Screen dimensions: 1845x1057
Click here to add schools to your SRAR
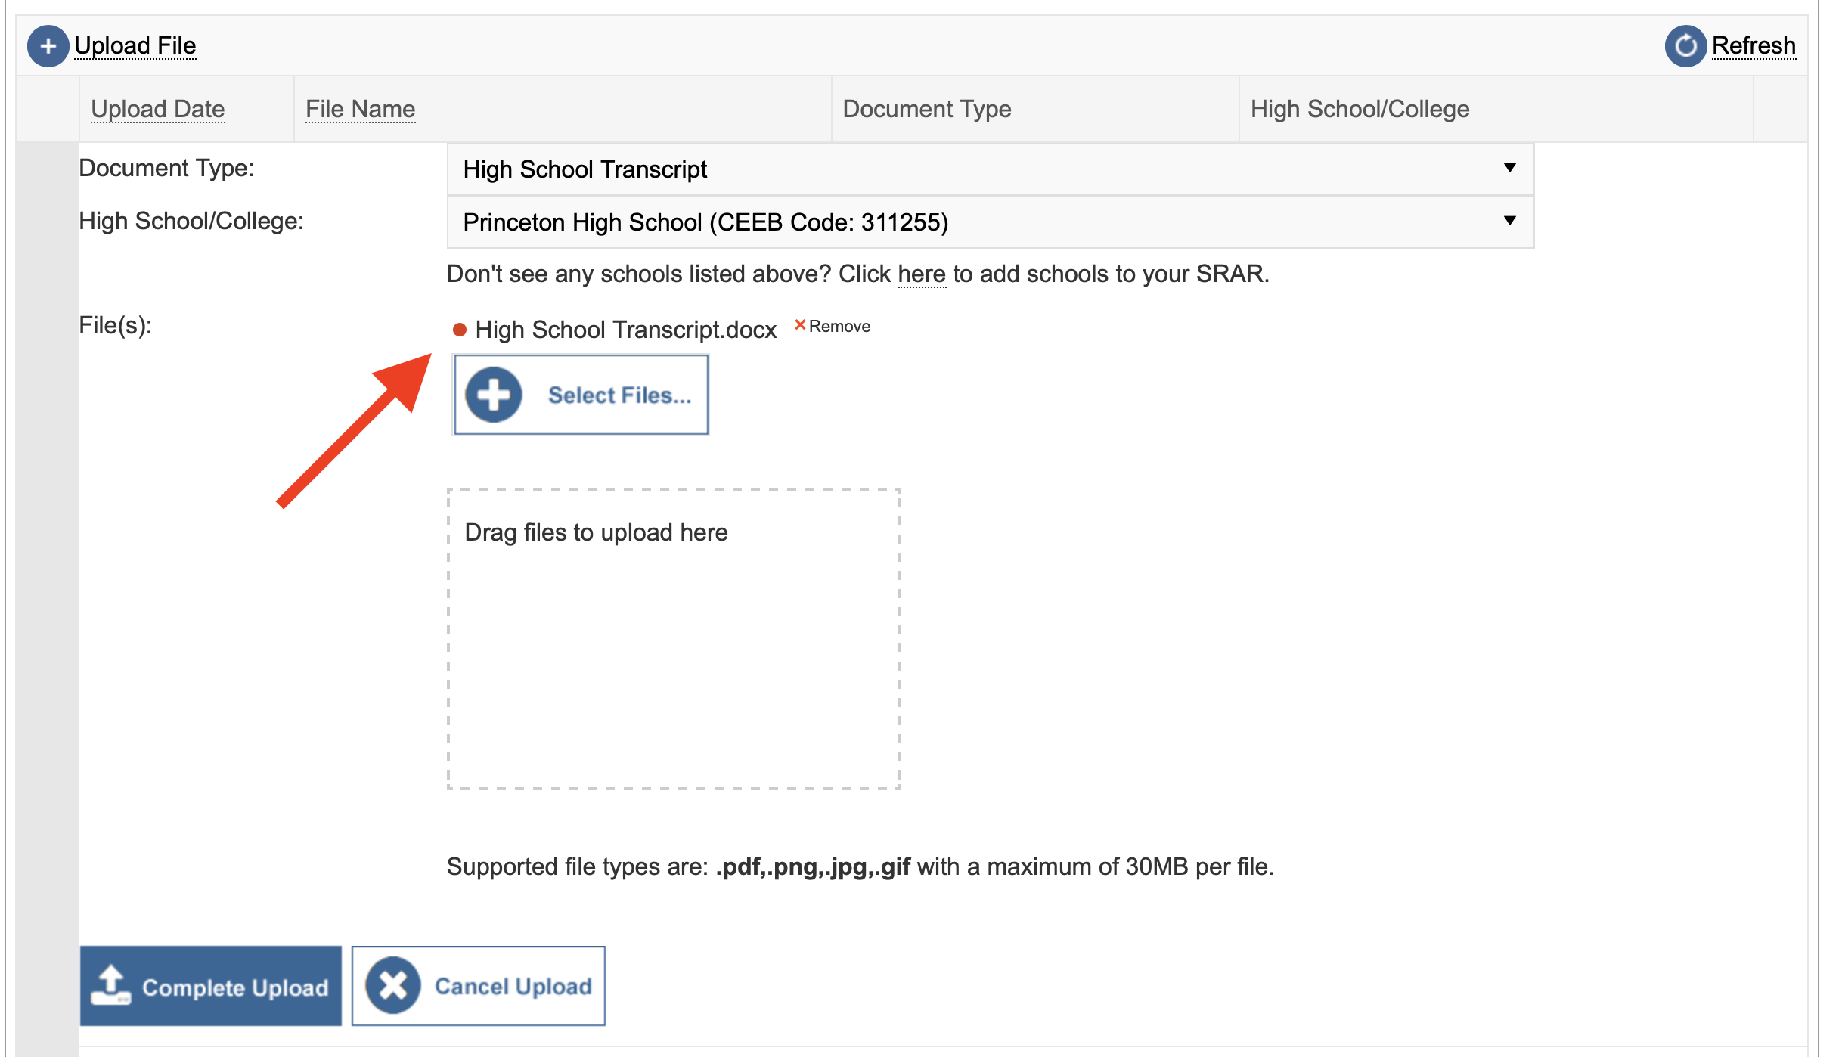point(921,274)
